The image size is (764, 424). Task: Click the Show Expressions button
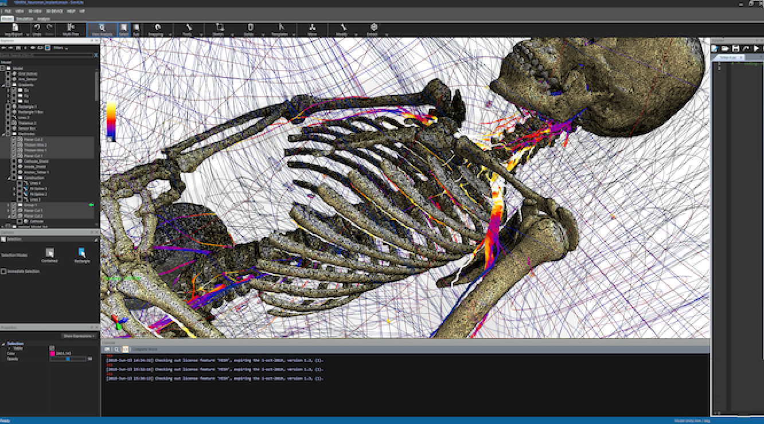click(79, 336)
